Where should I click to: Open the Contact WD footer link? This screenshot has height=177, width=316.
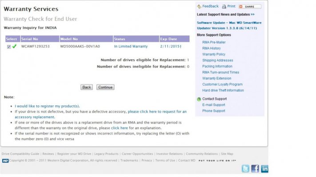(x=187, y=161)
